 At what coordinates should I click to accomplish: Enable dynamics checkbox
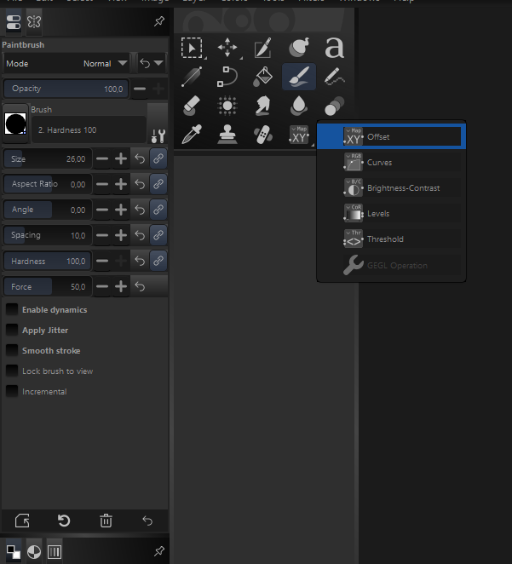[12, 309]
